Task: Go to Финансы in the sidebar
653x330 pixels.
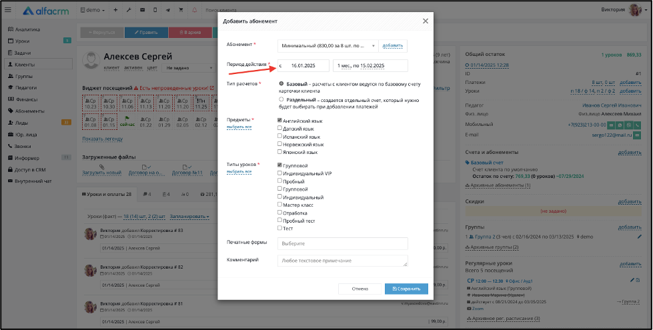Action: point(26,99)
